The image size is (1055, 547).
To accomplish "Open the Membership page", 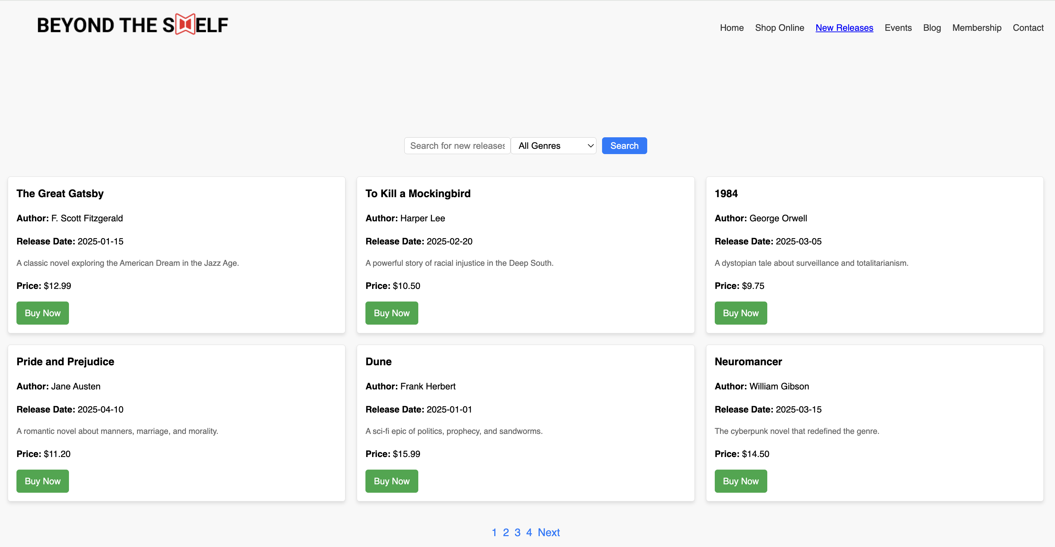I will 977,28.
